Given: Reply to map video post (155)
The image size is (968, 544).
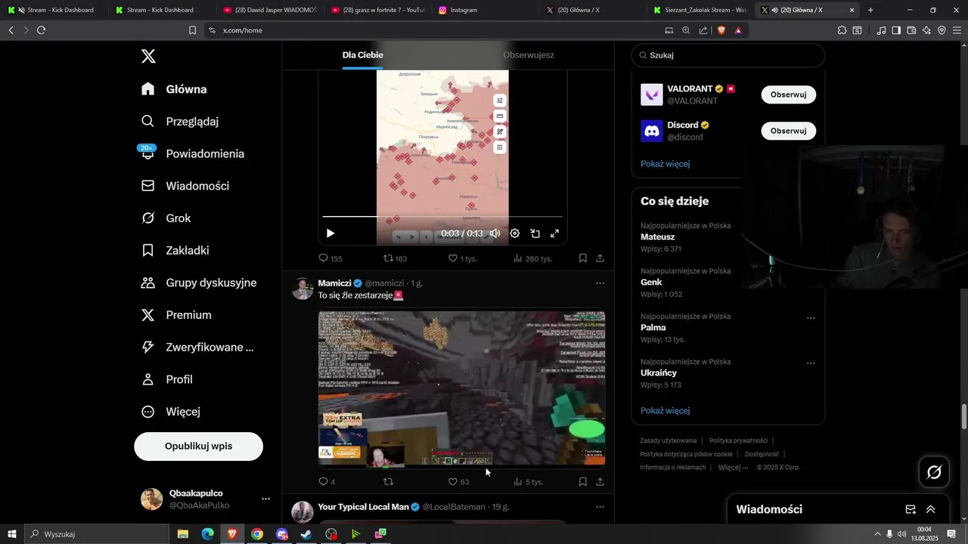Looking at the screenshot, I should pos(330,258).
